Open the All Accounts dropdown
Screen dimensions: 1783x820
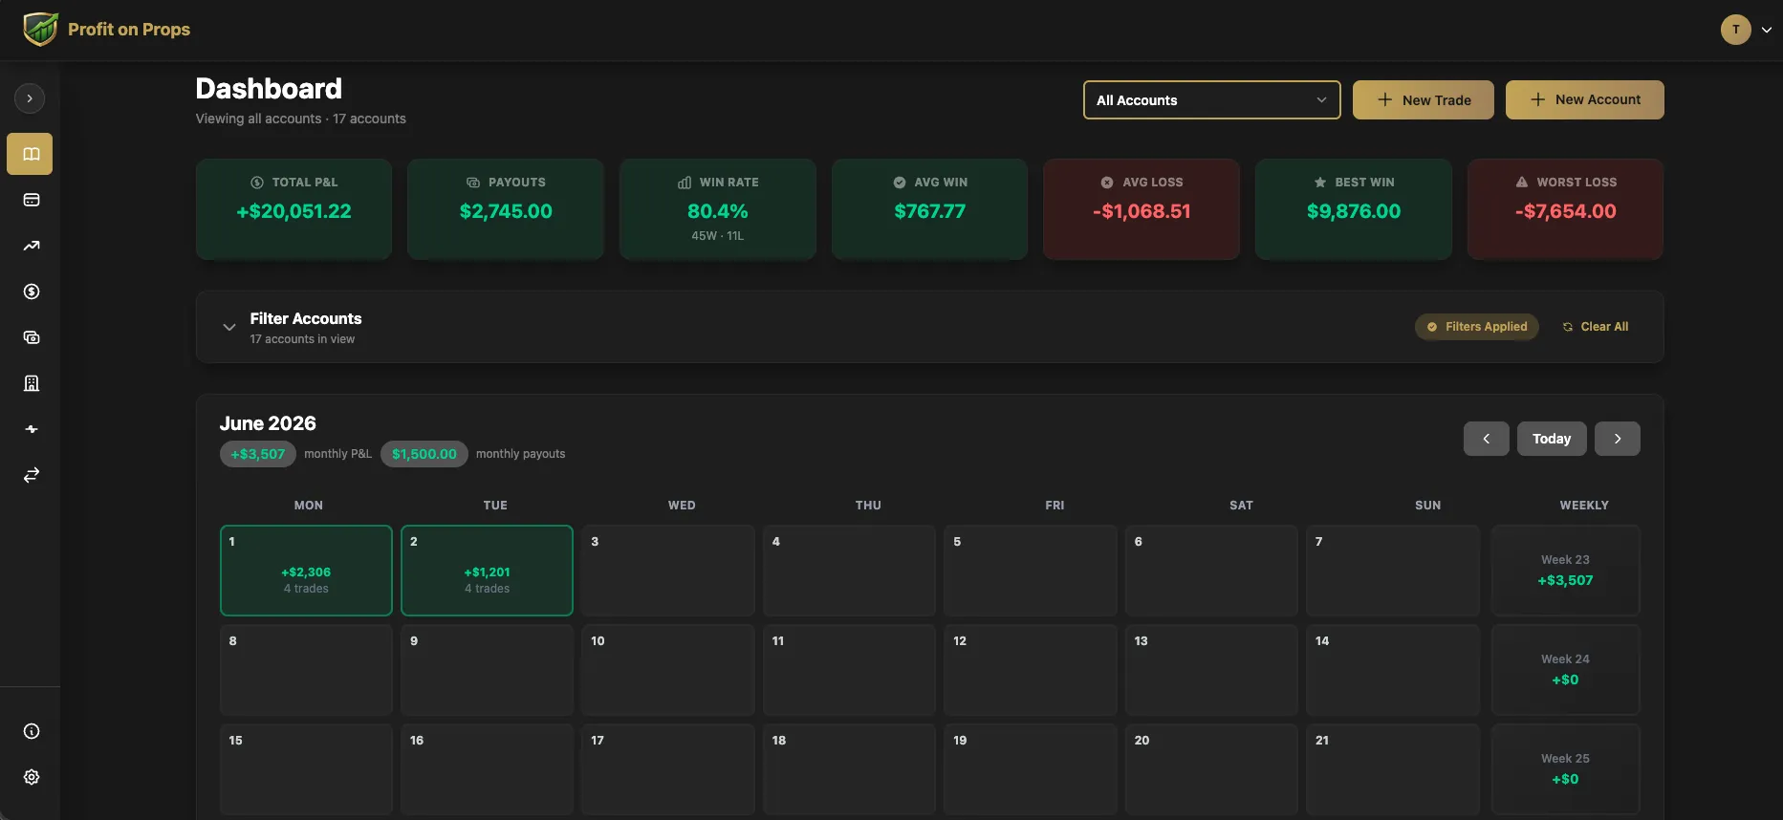(x=1211, y=100)
